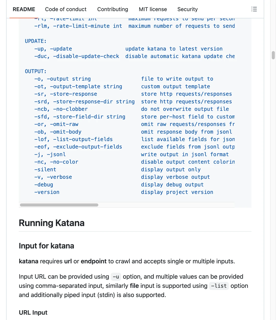Select the Contributing tab
This screenshot has height=320, width=276.
pyautogui.click(x=113, y=9)
